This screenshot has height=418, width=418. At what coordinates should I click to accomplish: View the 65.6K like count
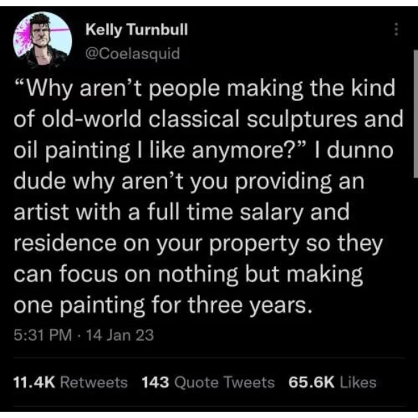pyautogui.click(x=311, y=382)
